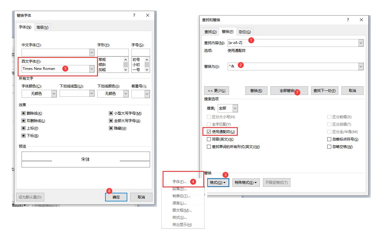Screen dimensions: 380x242
Task: Enable the 删除线 strikethrough effect
Action: point(24,113)
